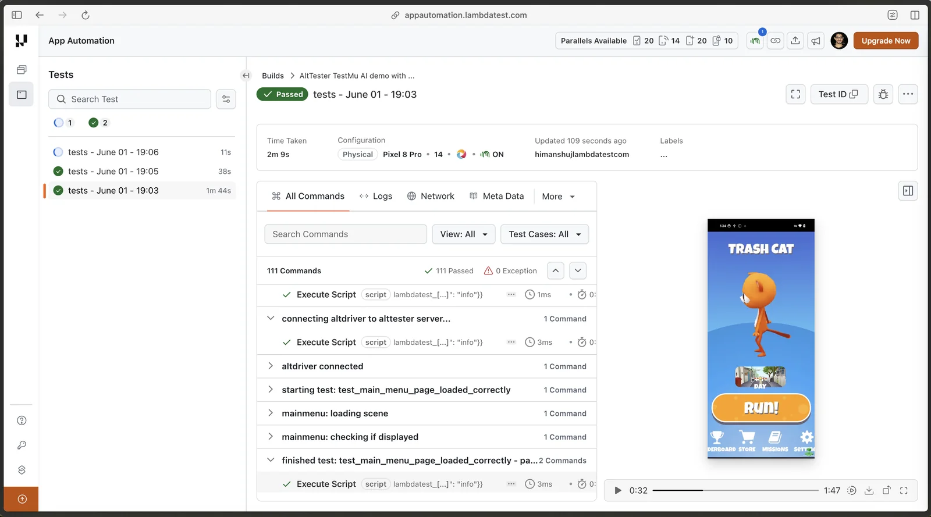Switch to the Meta Data tab
This screenshot has height=517, width=931.
click(x=496, y=196)
